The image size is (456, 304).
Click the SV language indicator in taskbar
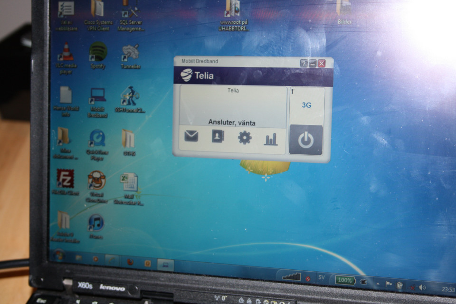click(322, 278)
